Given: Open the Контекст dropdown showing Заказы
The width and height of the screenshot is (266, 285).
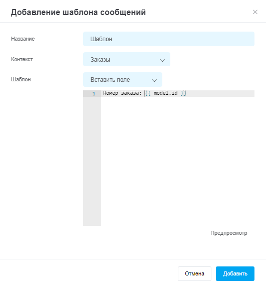Looking at the screenshot, I should pyautogui.click(x=127, y=59).
